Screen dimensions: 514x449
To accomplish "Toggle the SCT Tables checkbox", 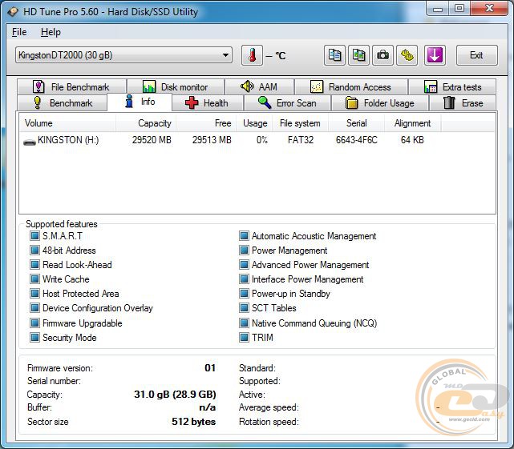I will [x=244, y=307].
